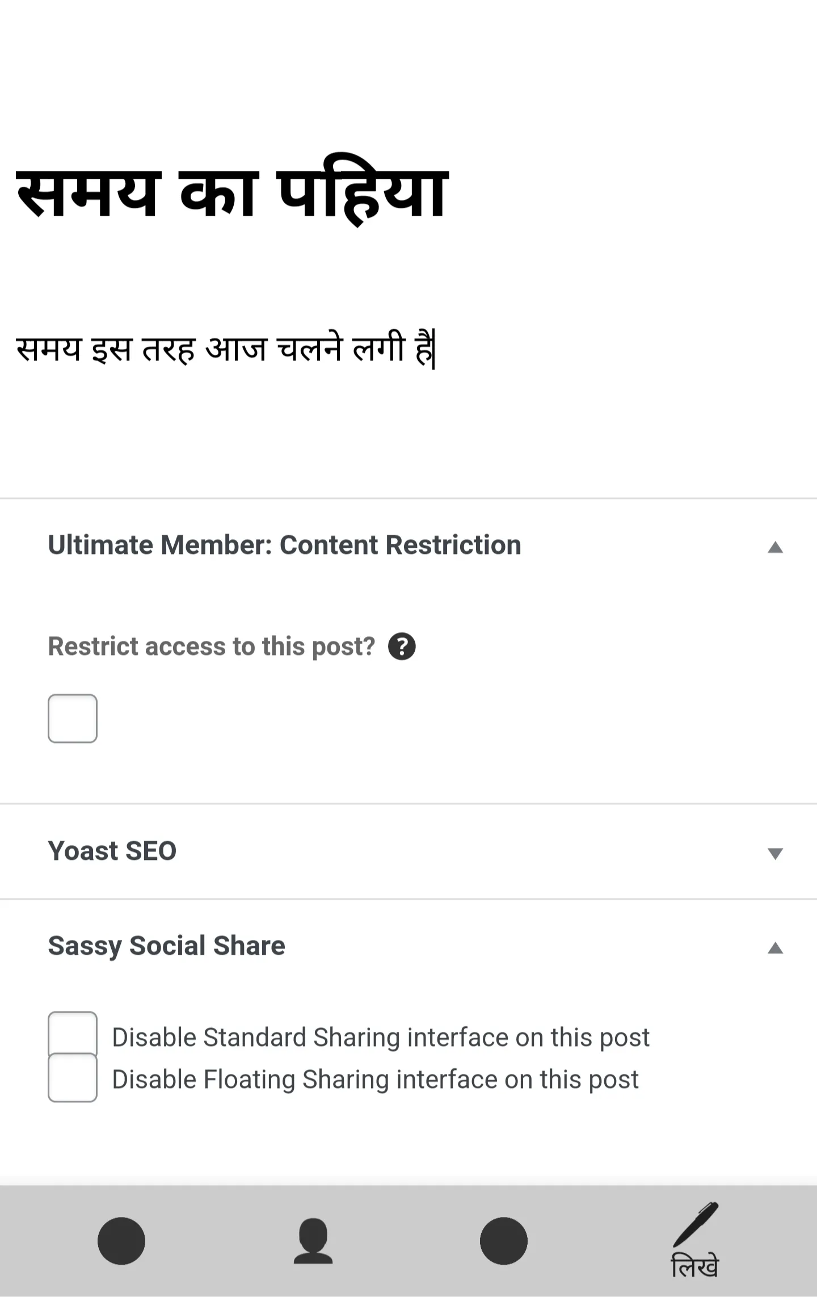Collapse the Sassy Social Share arrow

[x=775, y=948]
